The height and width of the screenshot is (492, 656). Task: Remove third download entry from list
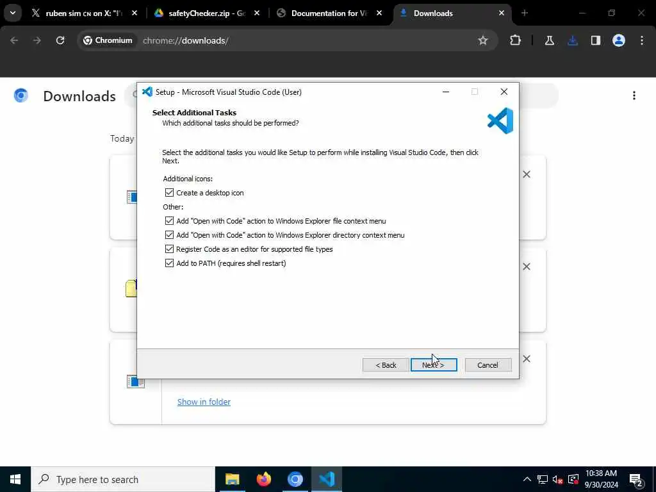(527, 359)
